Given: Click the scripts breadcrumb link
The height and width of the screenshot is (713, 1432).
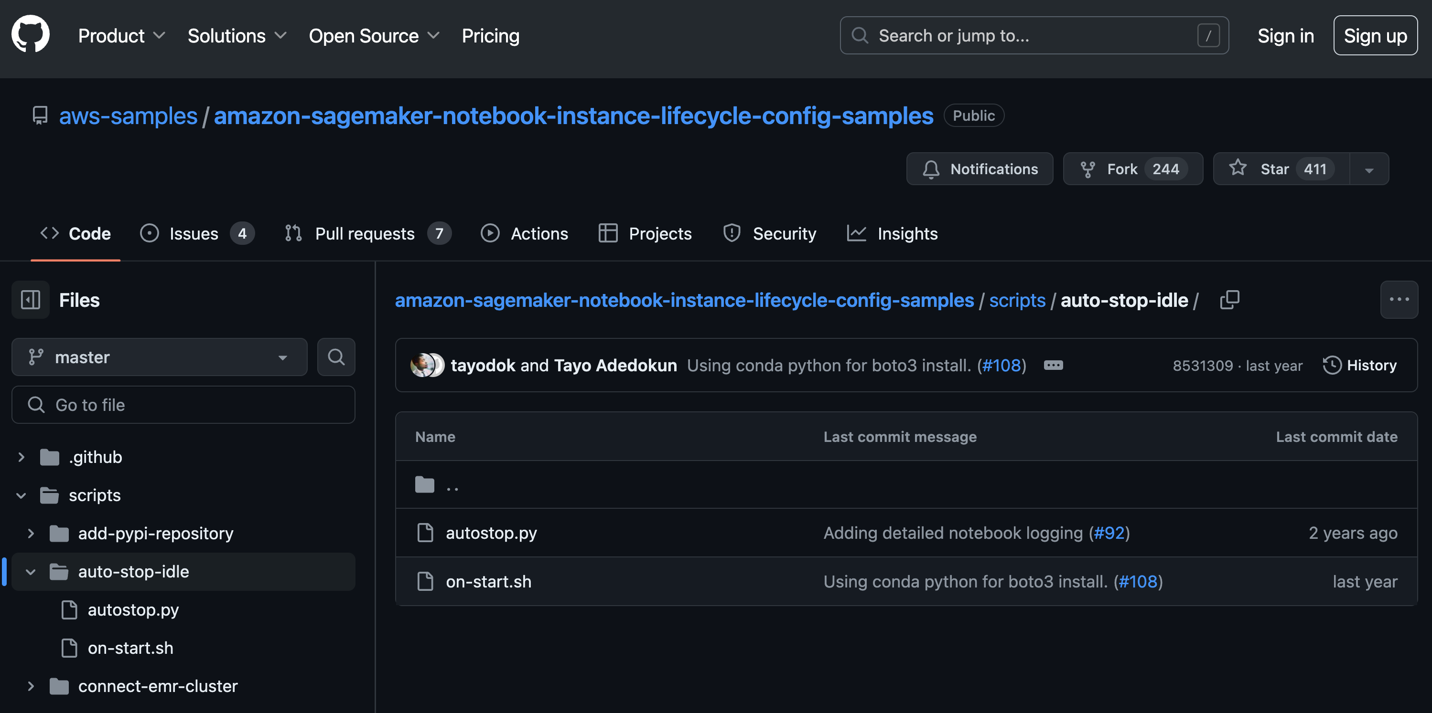Looking at the screenshot, I should click(x=1017, y=300).
